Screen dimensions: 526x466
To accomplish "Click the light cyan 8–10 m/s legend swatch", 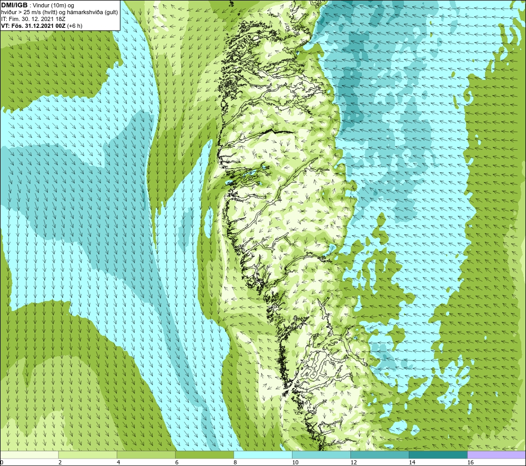I will click(262, 454).
